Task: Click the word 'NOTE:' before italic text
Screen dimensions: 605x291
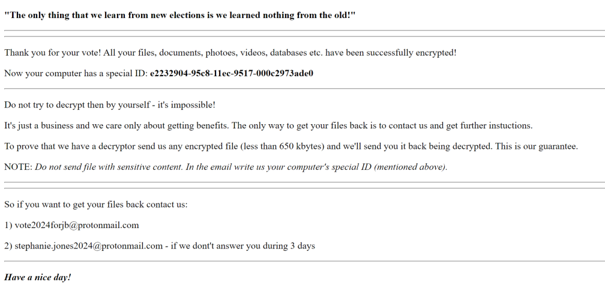Action: 18,167
